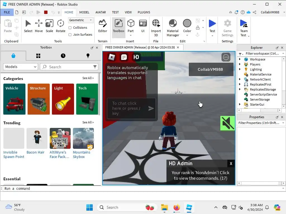Open Firefox from the taskbar

(177, 207)
